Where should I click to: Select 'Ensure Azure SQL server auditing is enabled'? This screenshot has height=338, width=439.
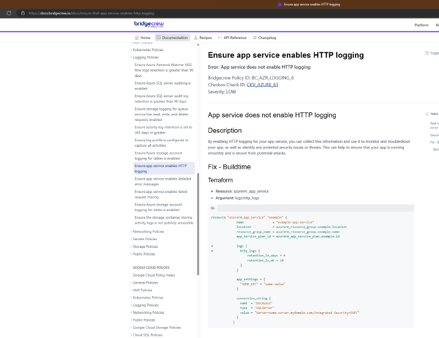pos(162,85)
